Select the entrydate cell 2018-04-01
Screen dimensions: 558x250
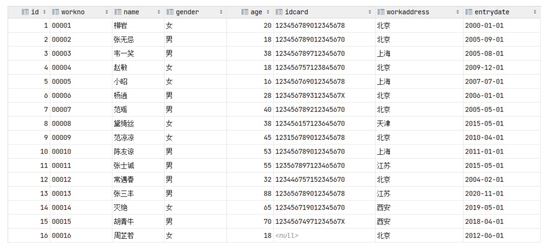(x=502, y=221)
